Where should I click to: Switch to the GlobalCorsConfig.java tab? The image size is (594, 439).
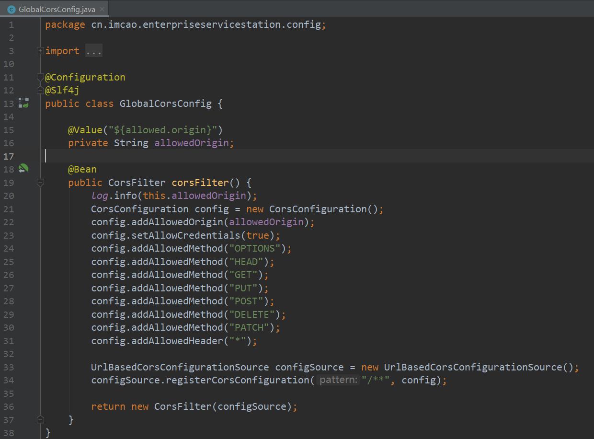57,9
